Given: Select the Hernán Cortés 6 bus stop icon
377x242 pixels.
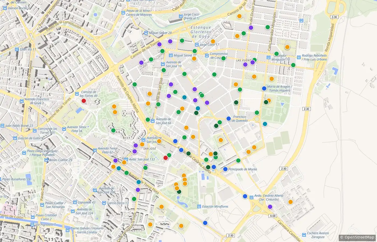Looking at the screenshot, I should [5, 8].
